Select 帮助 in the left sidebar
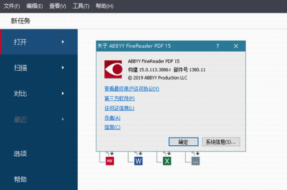This screenshot has width=287, height=190. 20,179
